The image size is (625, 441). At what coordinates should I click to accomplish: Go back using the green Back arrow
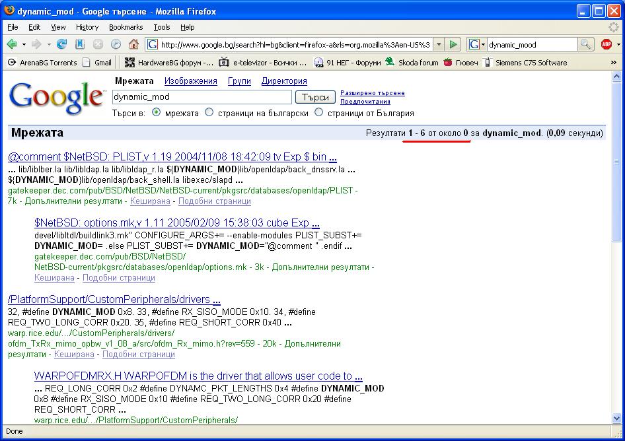point(11,44)
